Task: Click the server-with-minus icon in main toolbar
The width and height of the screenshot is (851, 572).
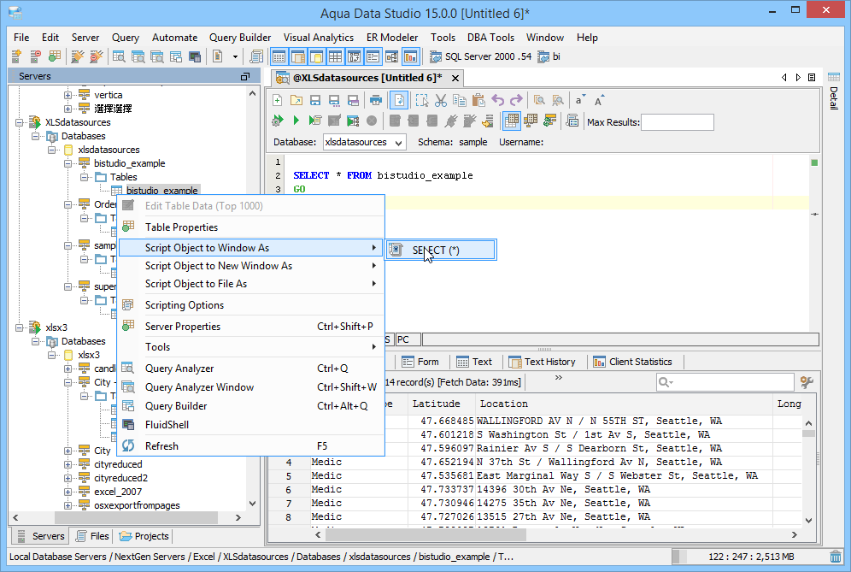Action: [x=35, y=56]
